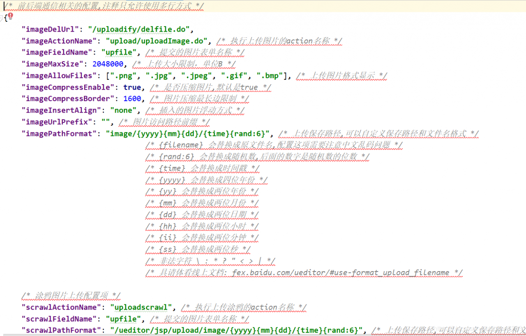Click the "scrawlFieldName" key
Image resolution: width=526 pixels, height=336 pixels.
[x=59, y=318]
